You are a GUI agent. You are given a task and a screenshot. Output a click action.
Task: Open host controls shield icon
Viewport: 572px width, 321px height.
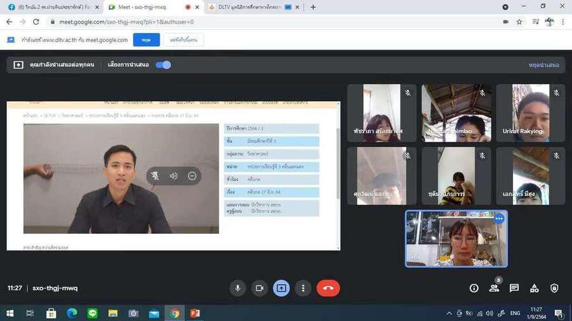(x=554, y=288)
